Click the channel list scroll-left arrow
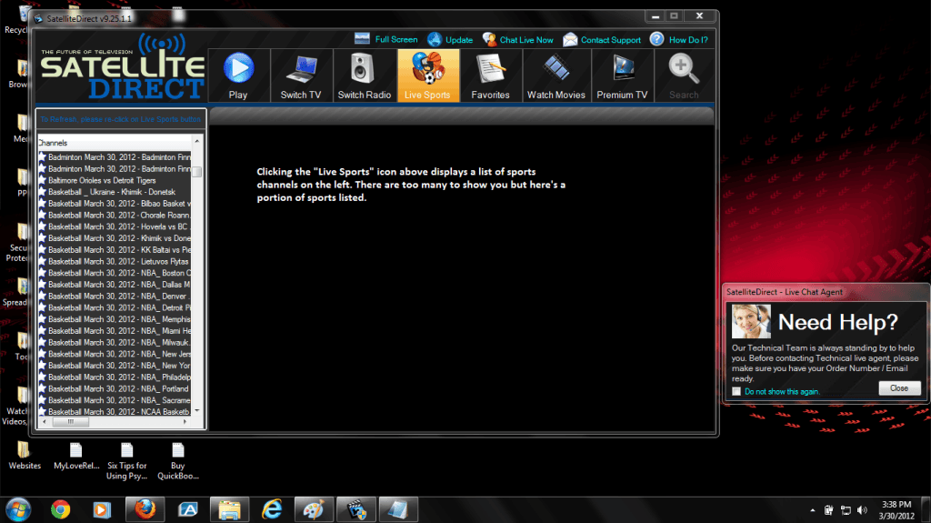The height and width of the screenshot is (523, 931). pyautogui.click(x=45, y=422)
